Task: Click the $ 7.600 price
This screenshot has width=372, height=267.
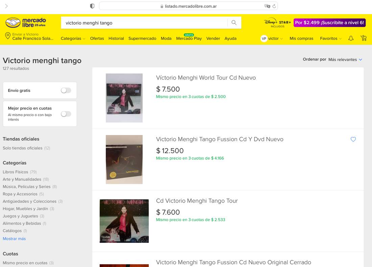Action: (x=168, y=212)
